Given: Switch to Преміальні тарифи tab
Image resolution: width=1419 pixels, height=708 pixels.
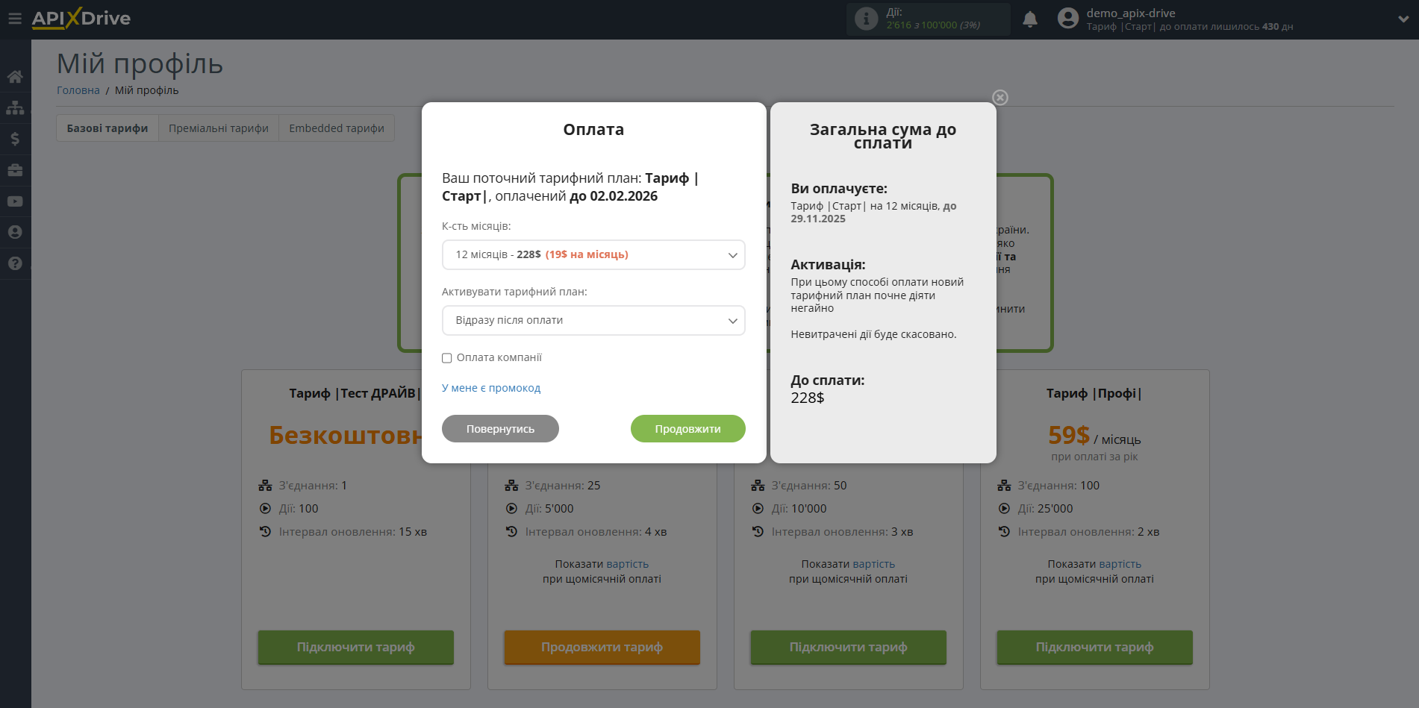Looking at the screenshot, I should click(219, 128).
